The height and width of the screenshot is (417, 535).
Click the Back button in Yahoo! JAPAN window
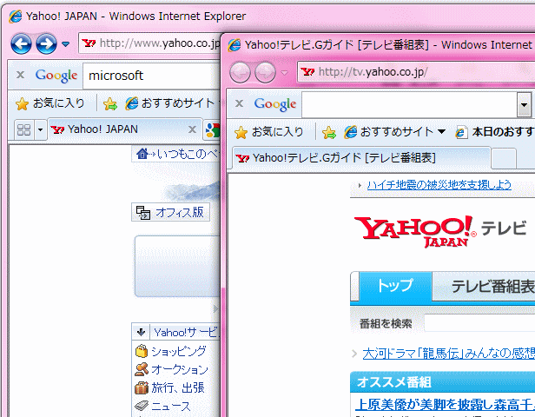(x=21, y=43)
